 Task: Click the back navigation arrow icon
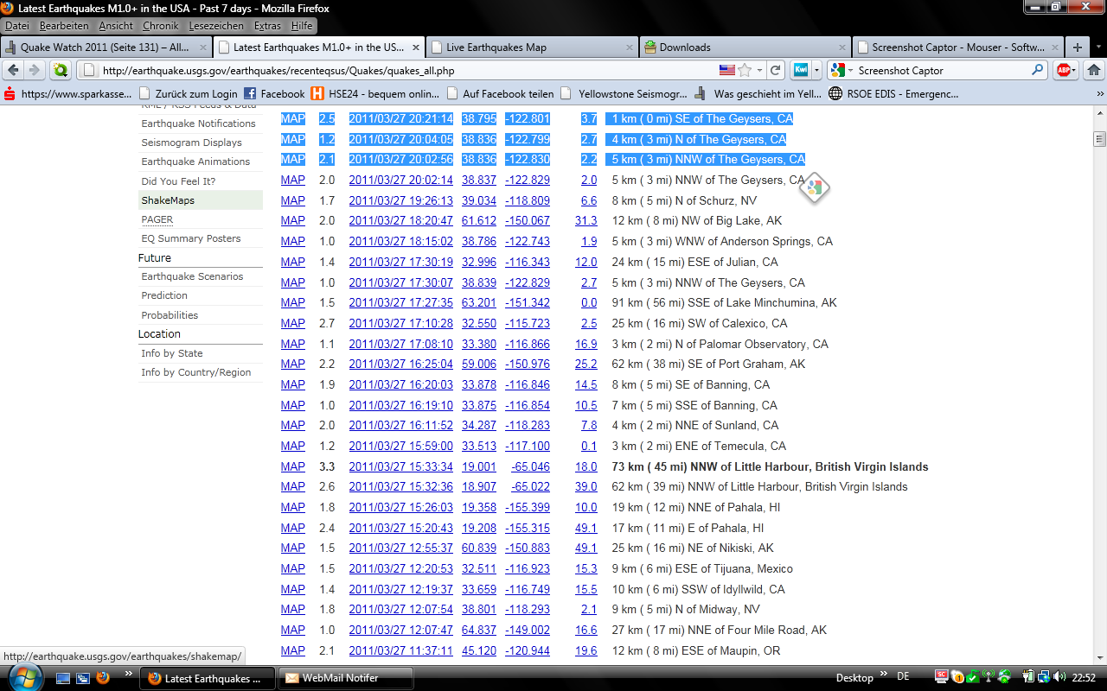[13, 71]
